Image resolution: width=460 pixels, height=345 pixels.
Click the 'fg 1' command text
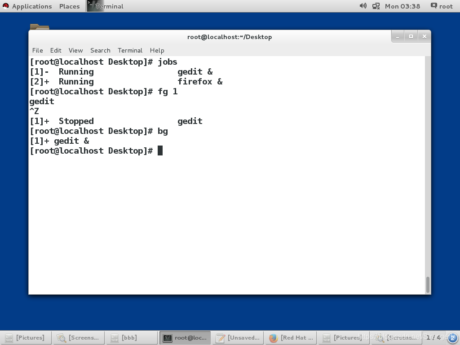pyautogui.click(x=168, y=92)
